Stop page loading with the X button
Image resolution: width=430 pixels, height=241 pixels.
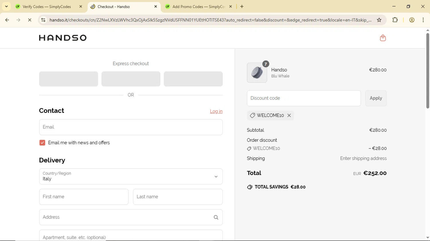[30, 20]
